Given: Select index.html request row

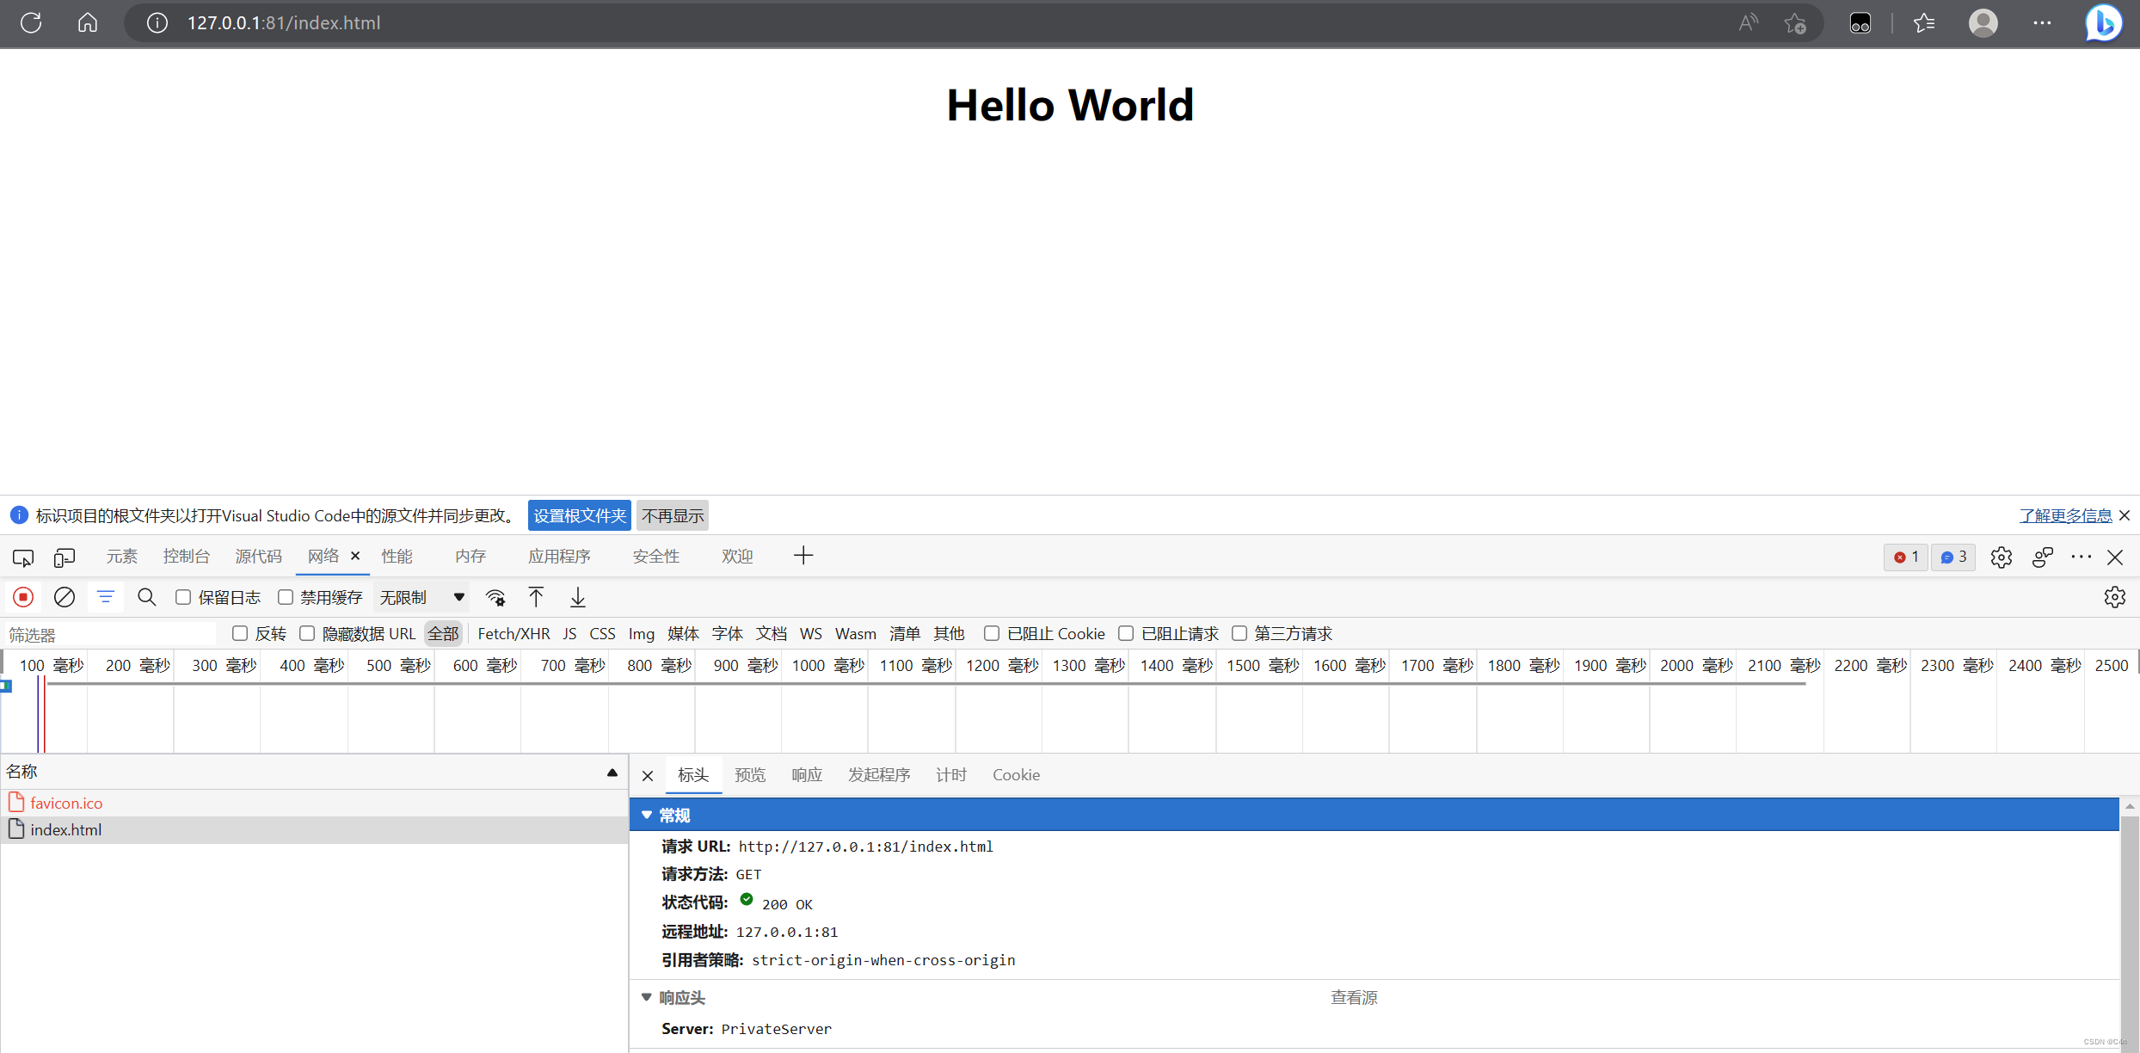Looking at the screenshot, I should tap(314, 829).
